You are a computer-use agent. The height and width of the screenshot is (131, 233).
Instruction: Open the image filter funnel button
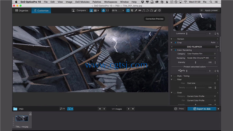[x=70, y=109]
